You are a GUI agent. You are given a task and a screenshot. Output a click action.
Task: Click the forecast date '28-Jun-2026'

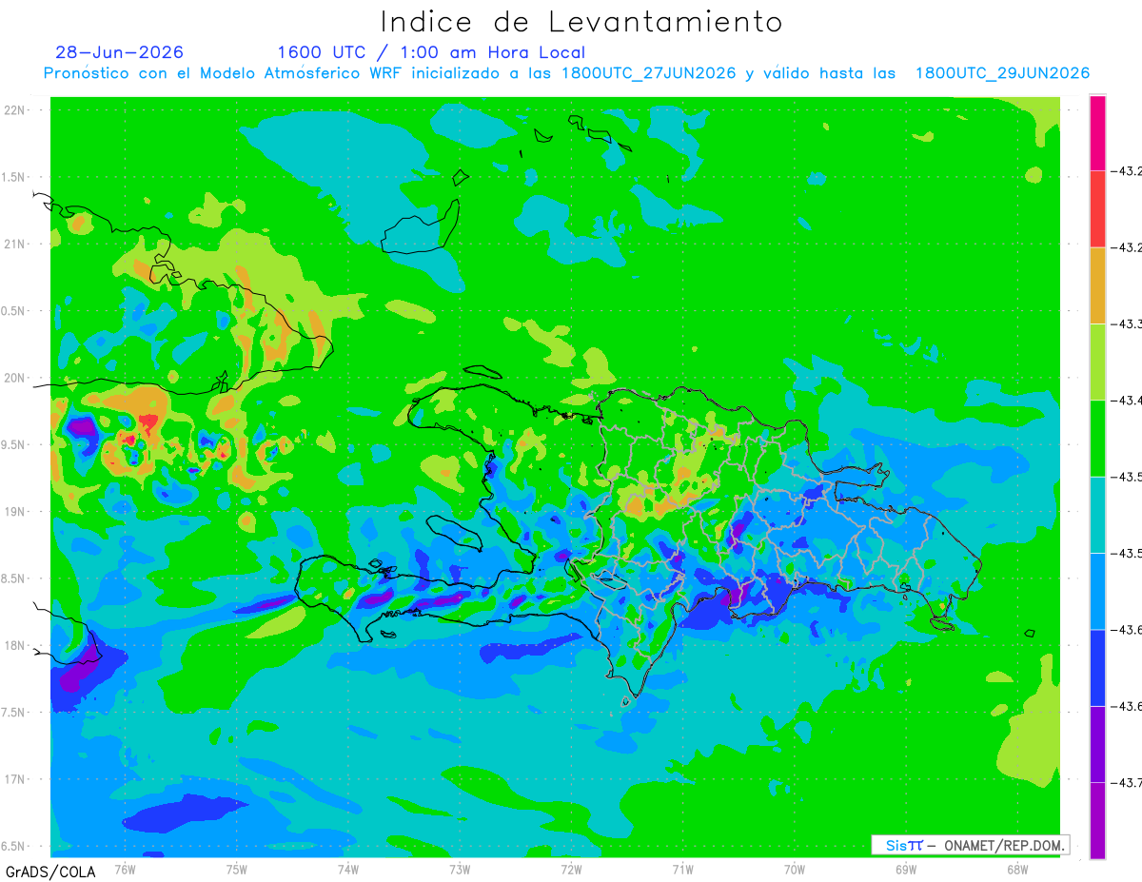(x=119, y=52)
